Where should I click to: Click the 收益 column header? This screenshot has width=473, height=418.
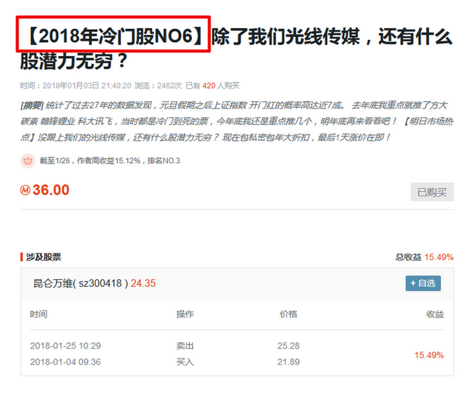click(x=435, y=314)
